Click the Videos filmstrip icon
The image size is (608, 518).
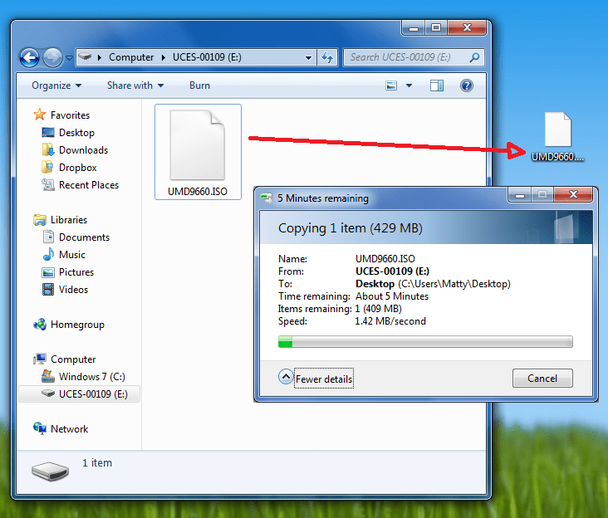pos(48,290)
